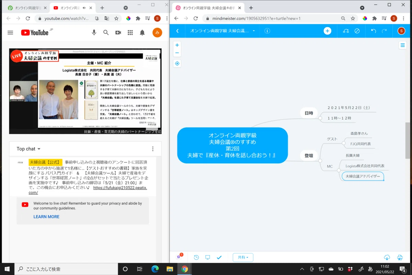Start voice search with YouTube microphone icon

click(x=94, y=32)
